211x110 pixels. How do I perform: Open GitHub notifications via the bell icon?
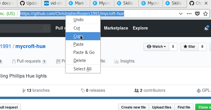(206, 28)
